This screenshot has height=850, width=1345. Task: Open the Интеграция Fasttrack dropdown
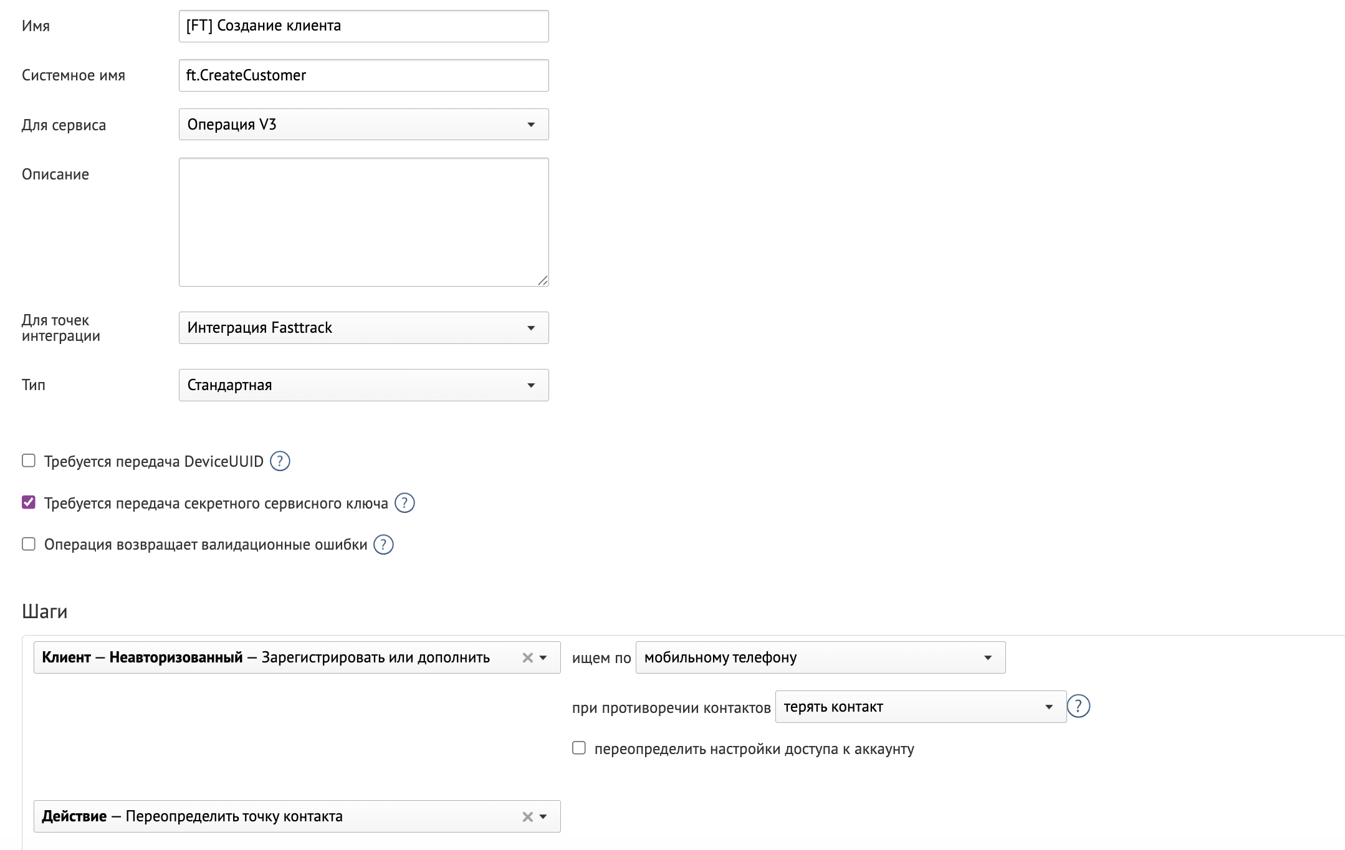tap(363, 327)
